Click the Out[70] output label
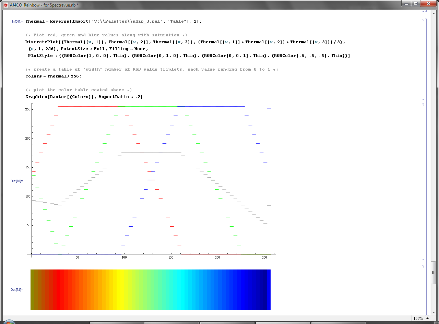439x324 pixels. 16,181
